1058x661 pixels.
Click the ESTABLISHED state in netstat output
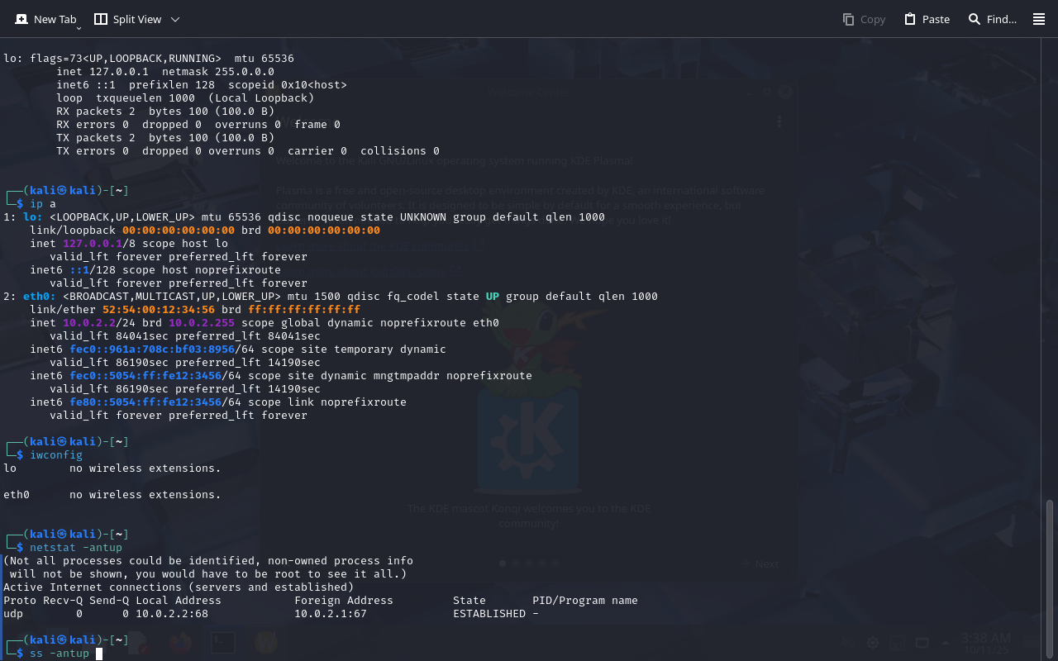tap(488, 614)
